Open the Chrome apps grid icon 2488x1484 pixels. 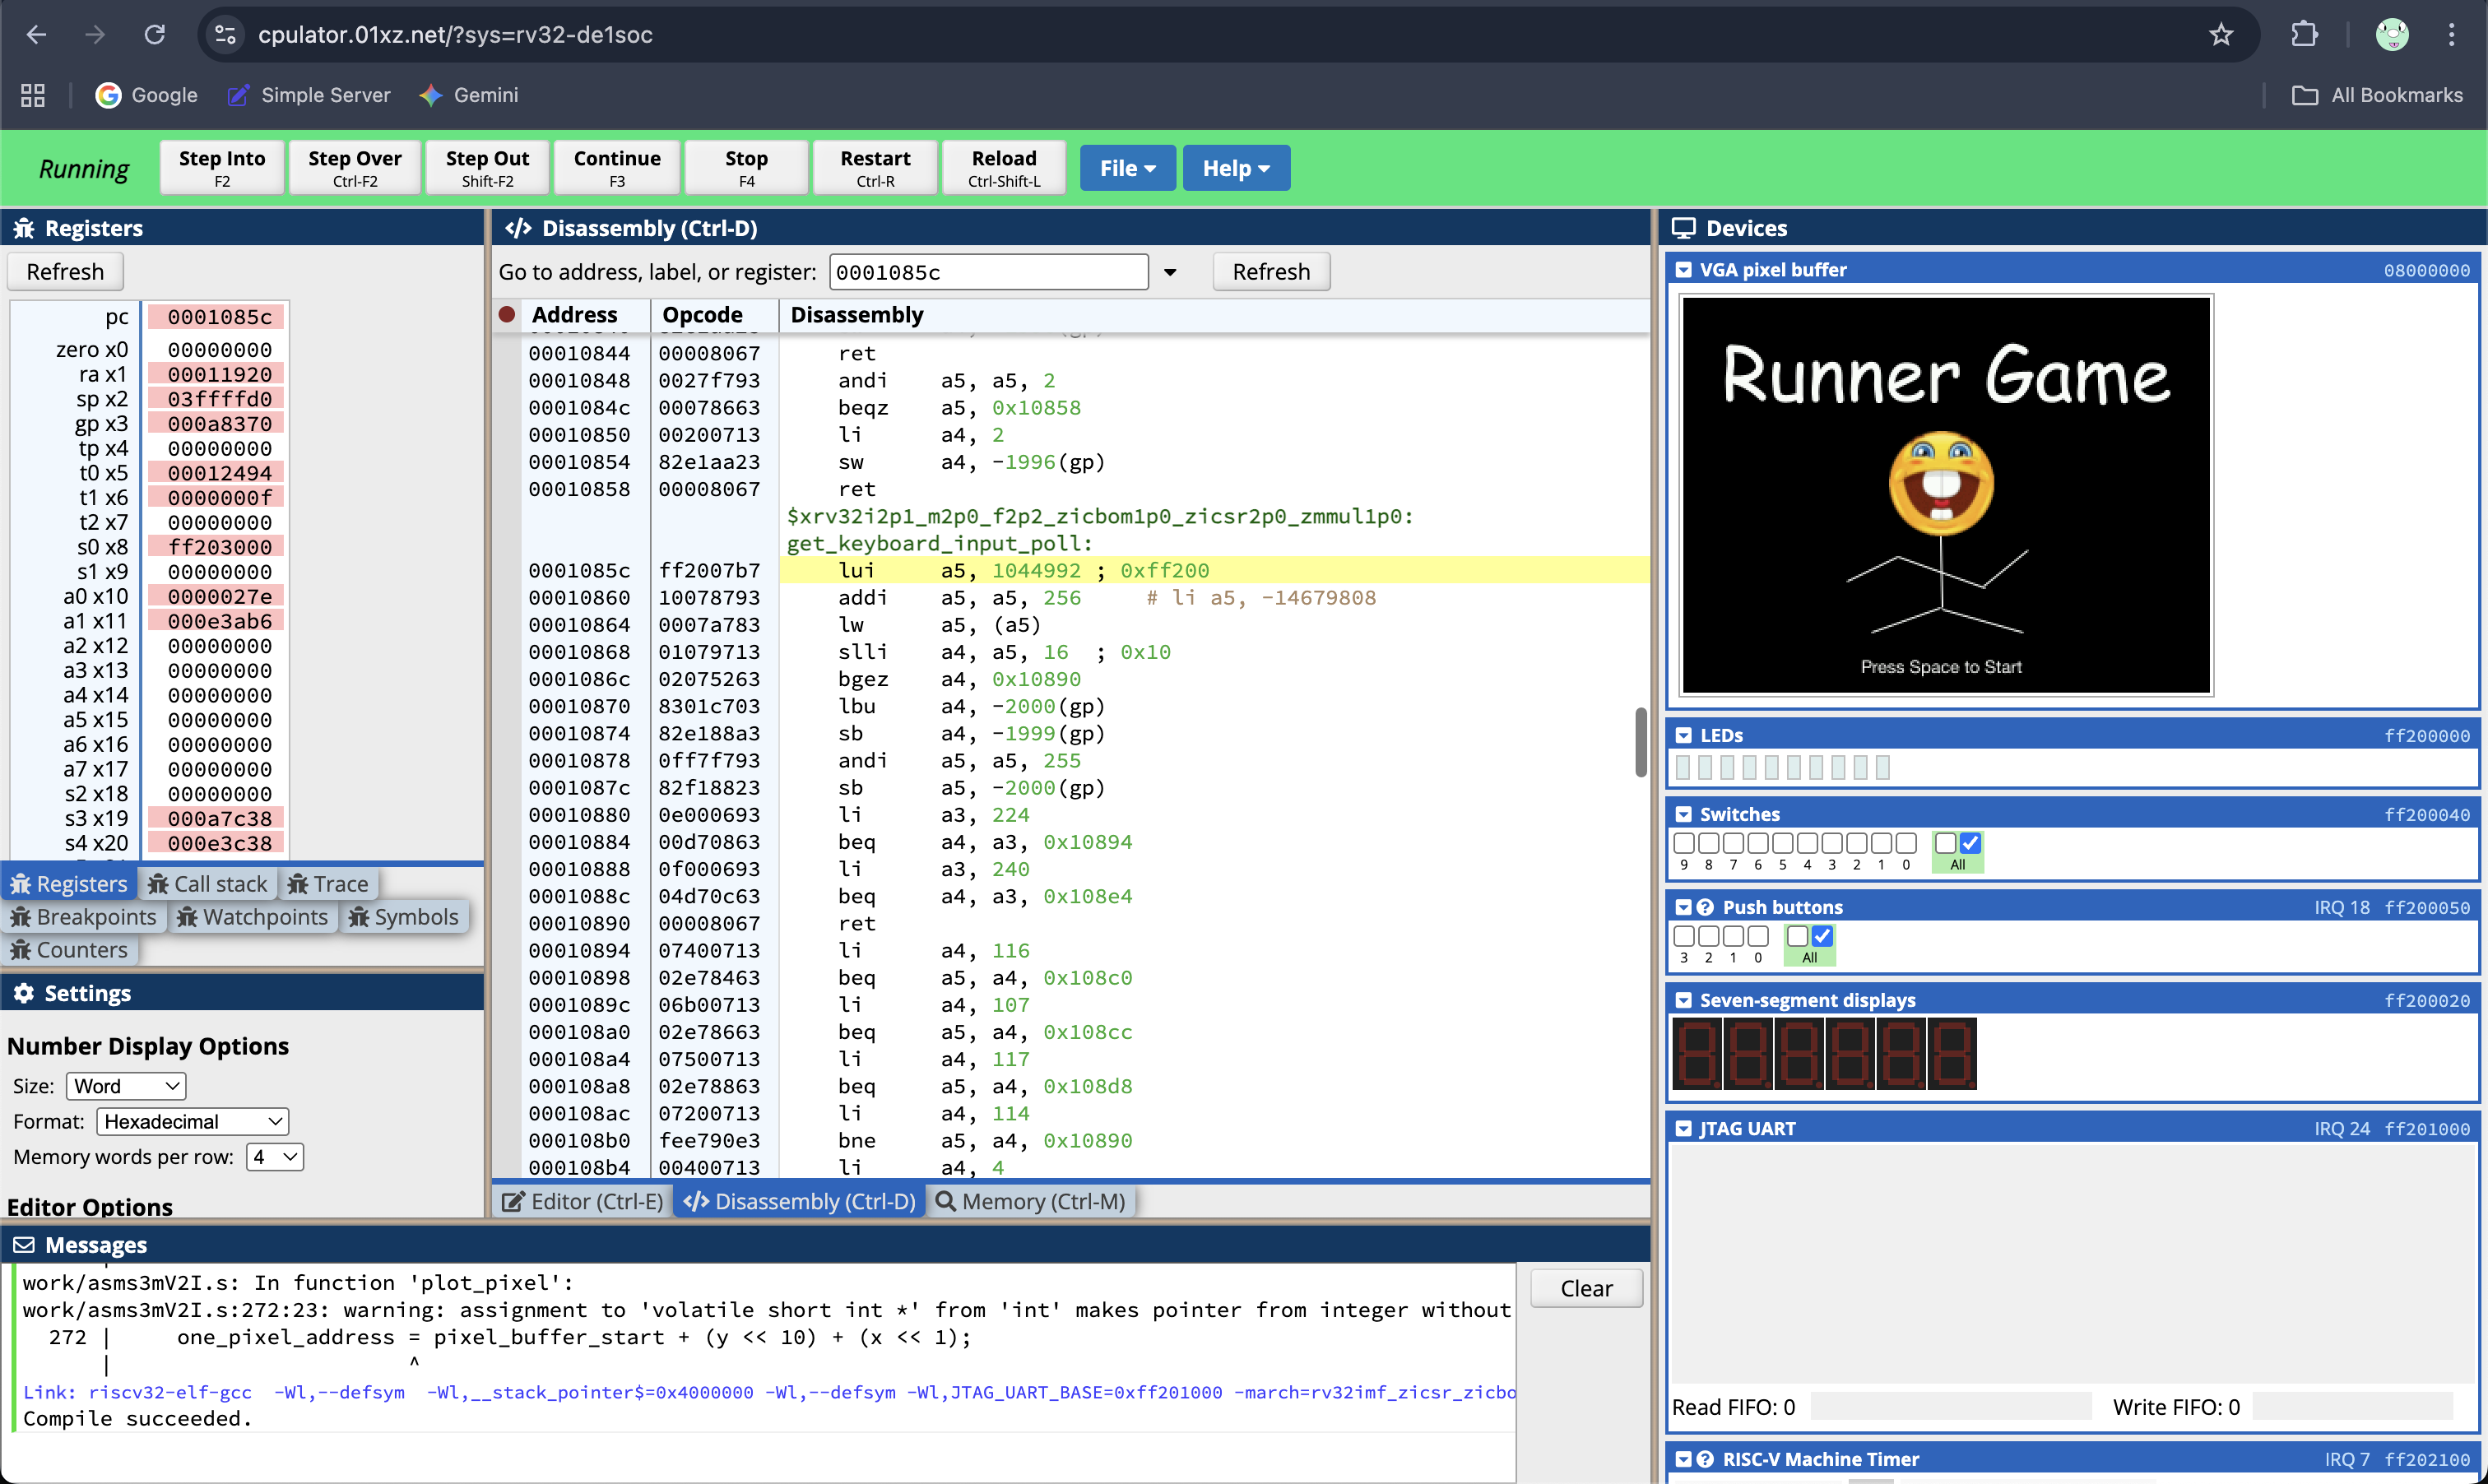pyautogui.click(x=33, y=95)
